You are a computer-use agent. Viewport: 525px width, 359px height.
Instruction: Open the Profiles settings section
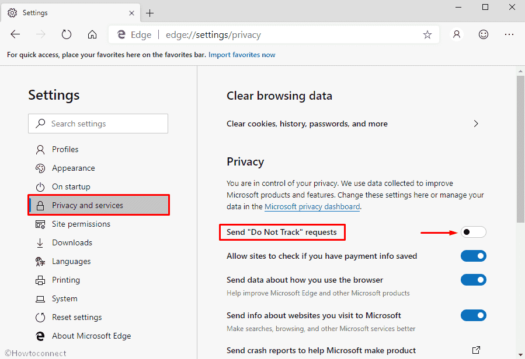click(65, 149)
